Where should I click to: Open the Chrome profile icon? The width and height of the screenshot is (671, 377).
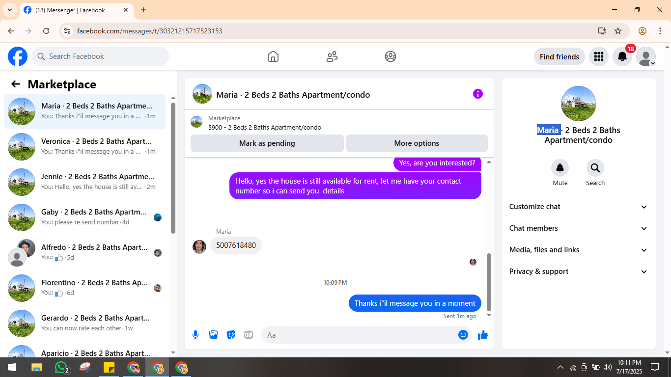643,31
